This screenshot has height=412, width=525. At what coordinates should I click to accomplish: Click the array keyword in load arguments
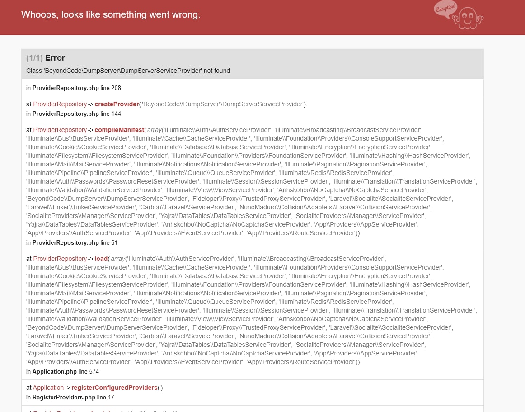[x=117, y=259]
